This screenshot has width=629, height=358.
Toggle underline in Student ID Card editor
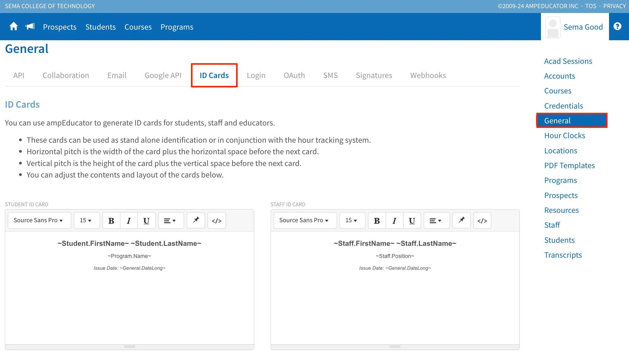147,220
